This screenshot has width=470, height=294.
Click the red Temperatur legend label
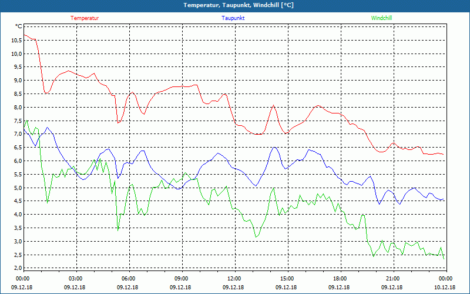point(85,18)
